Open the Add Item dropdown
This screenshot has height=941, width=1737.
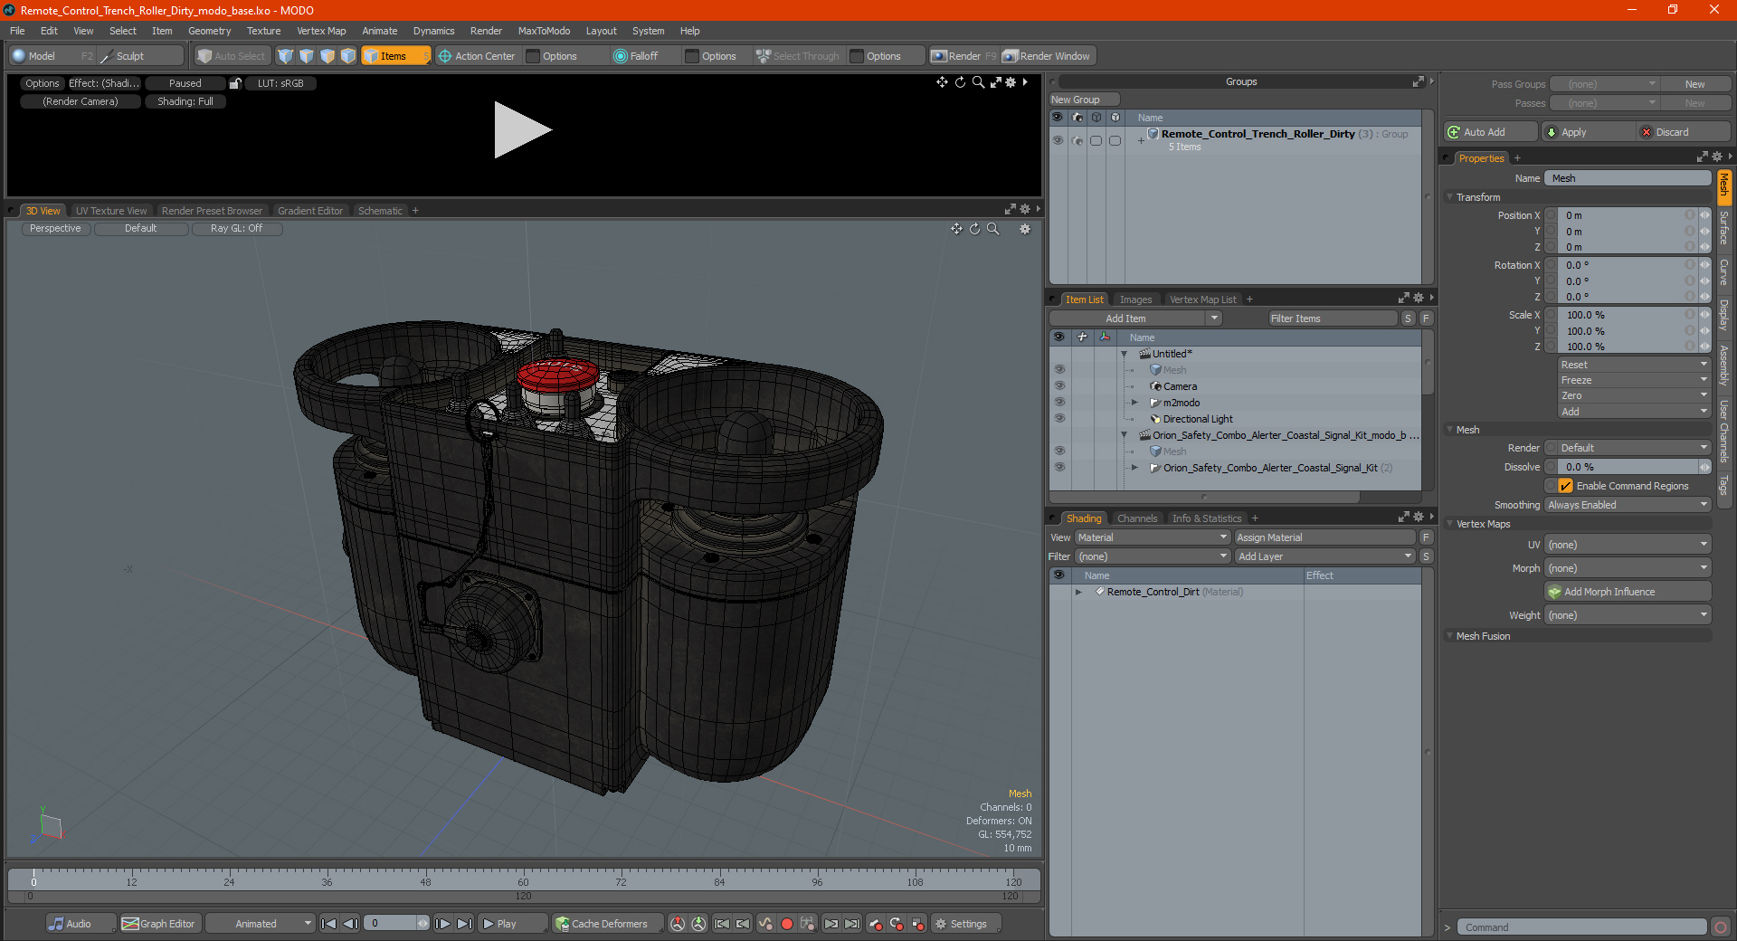(x=1136, y=318)
